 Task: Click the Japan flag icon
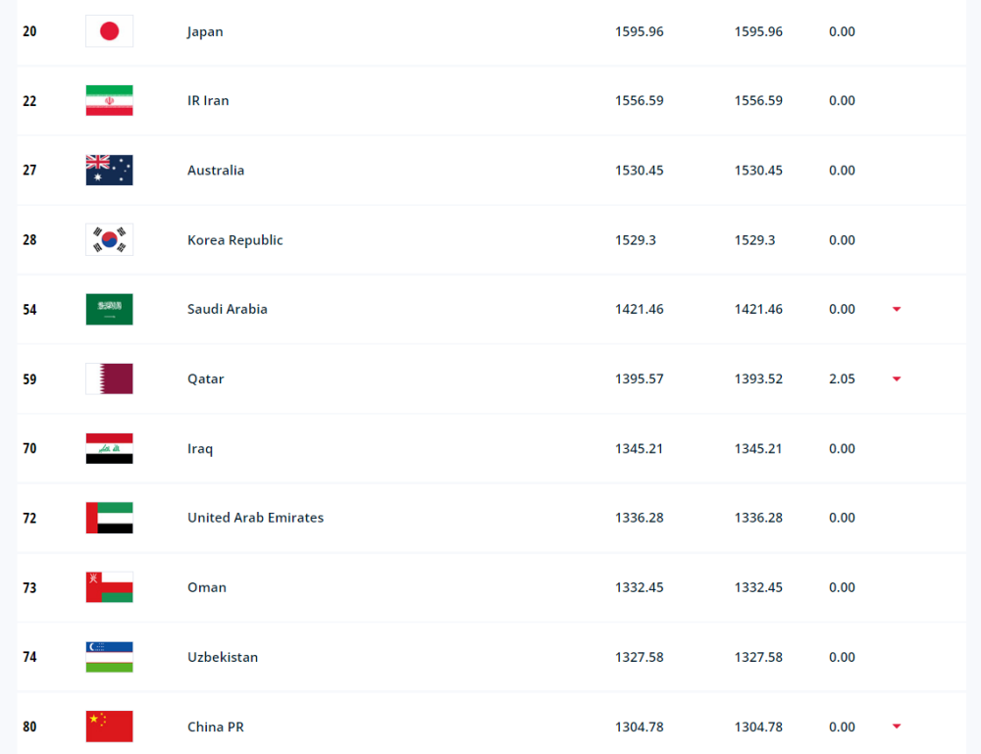(x=110, y=31)
